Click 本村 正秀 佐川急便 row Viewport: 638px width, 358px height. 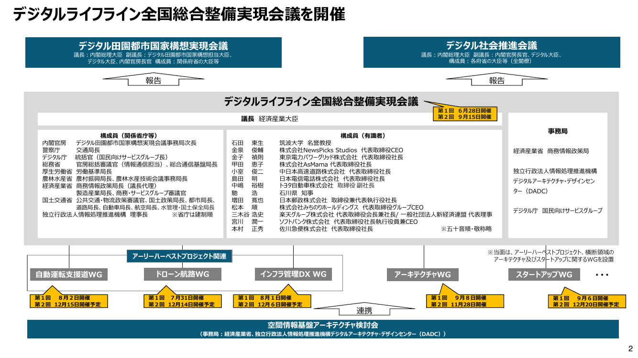coord(302,229)
